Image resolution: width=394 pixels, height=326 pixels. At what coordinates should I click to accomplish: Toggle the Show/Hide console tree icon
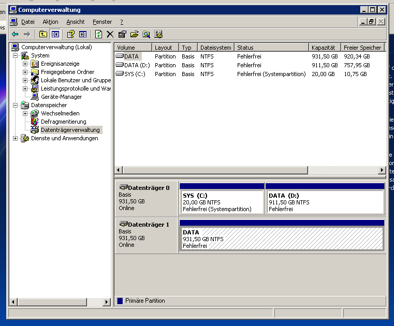tap(55, 34)
